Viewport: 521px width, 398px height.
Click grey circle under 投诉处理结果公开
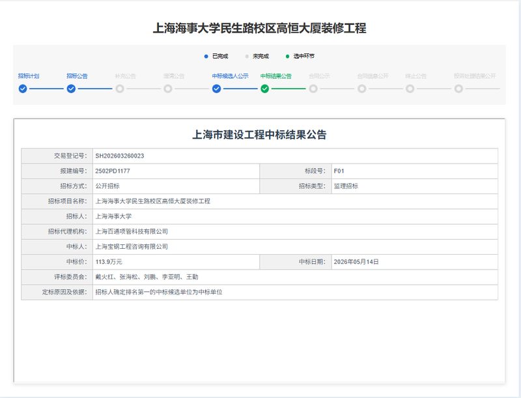point(458,89)
